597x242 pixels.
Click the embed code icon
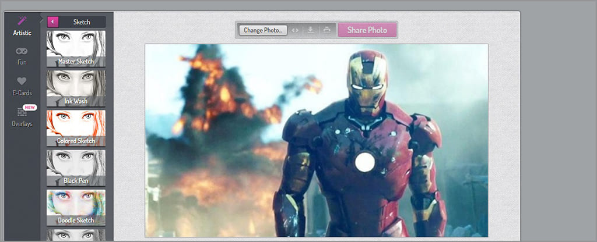[x=296, y=30]
